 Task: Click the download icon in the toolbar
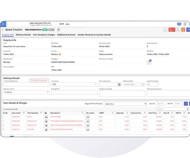coord(165,30)
